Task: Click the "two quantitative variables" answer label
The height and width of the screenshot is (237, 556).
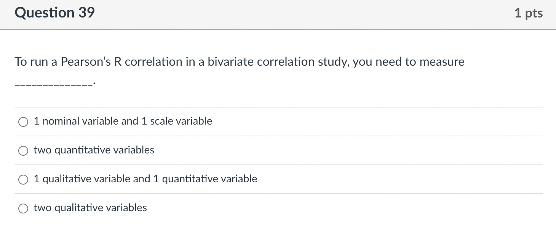Action: click(94, 150)
